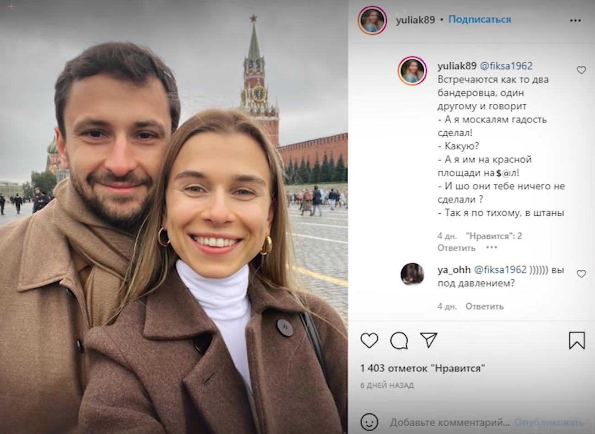The width and height of the screenshot is (595, 434).
Task: Open comment speech bubble icon
Action: (x=399, y=340)
